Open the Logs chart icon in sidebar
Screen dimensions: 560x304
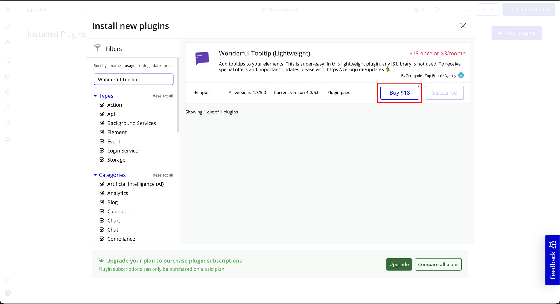pyautogui.click(x=8, y=138)
